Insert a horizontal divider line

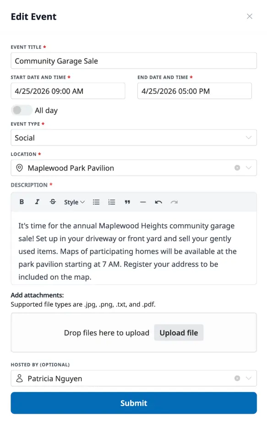142,202
